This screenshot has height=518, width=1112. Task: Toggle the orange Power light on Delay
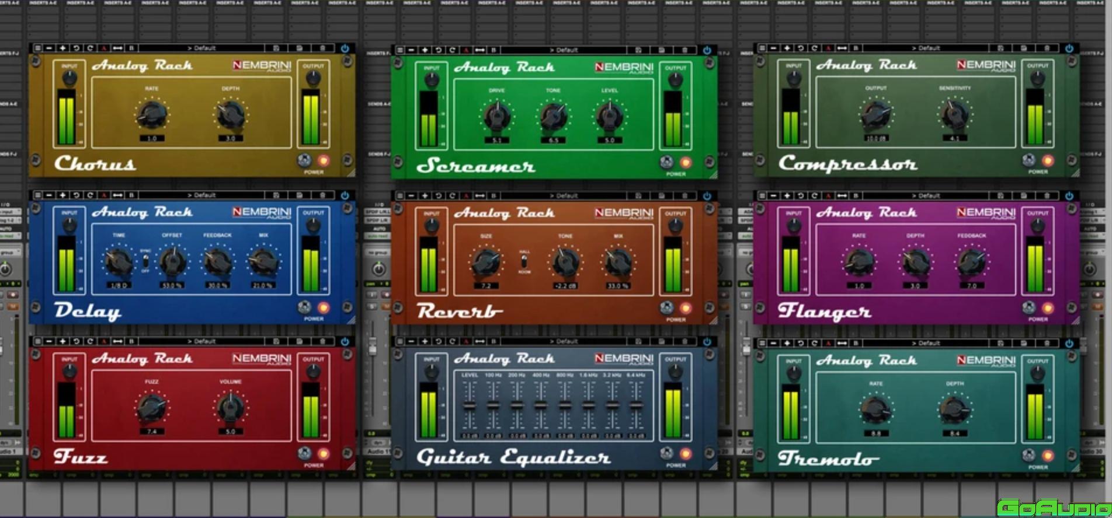pyautogui.click(x=323, y=307)
